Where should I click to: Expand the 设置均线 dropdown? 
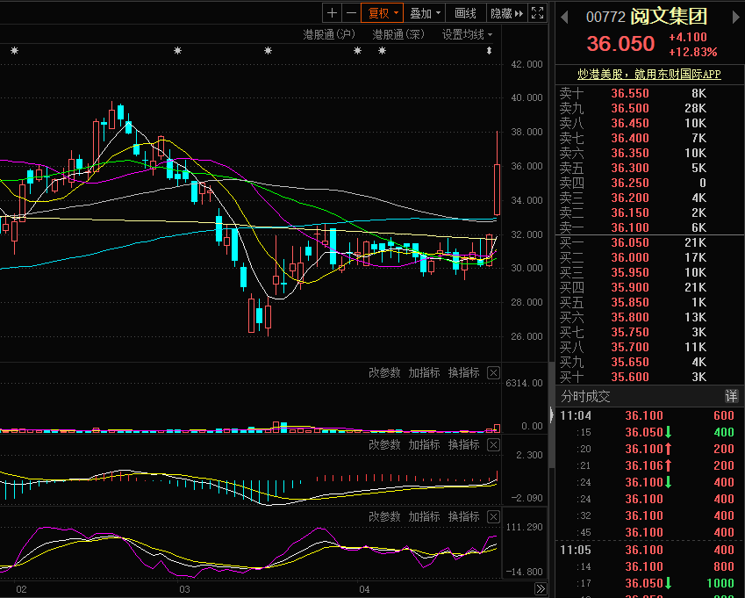coord(468,35)
